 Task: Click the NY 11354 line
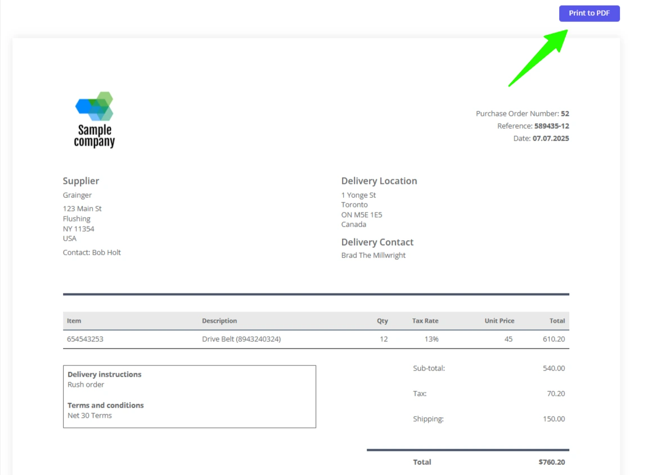coord(79,229)
